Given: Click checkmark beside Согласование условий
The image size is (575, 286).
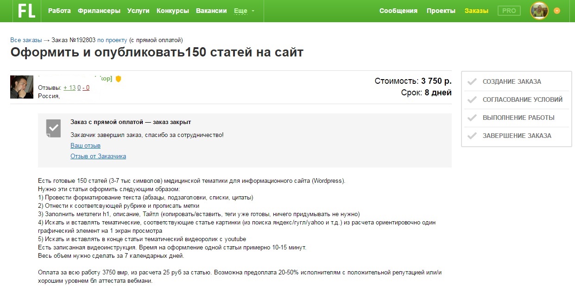Looking at the screenshot, I should pyautogui.click(x=472, y=100).
